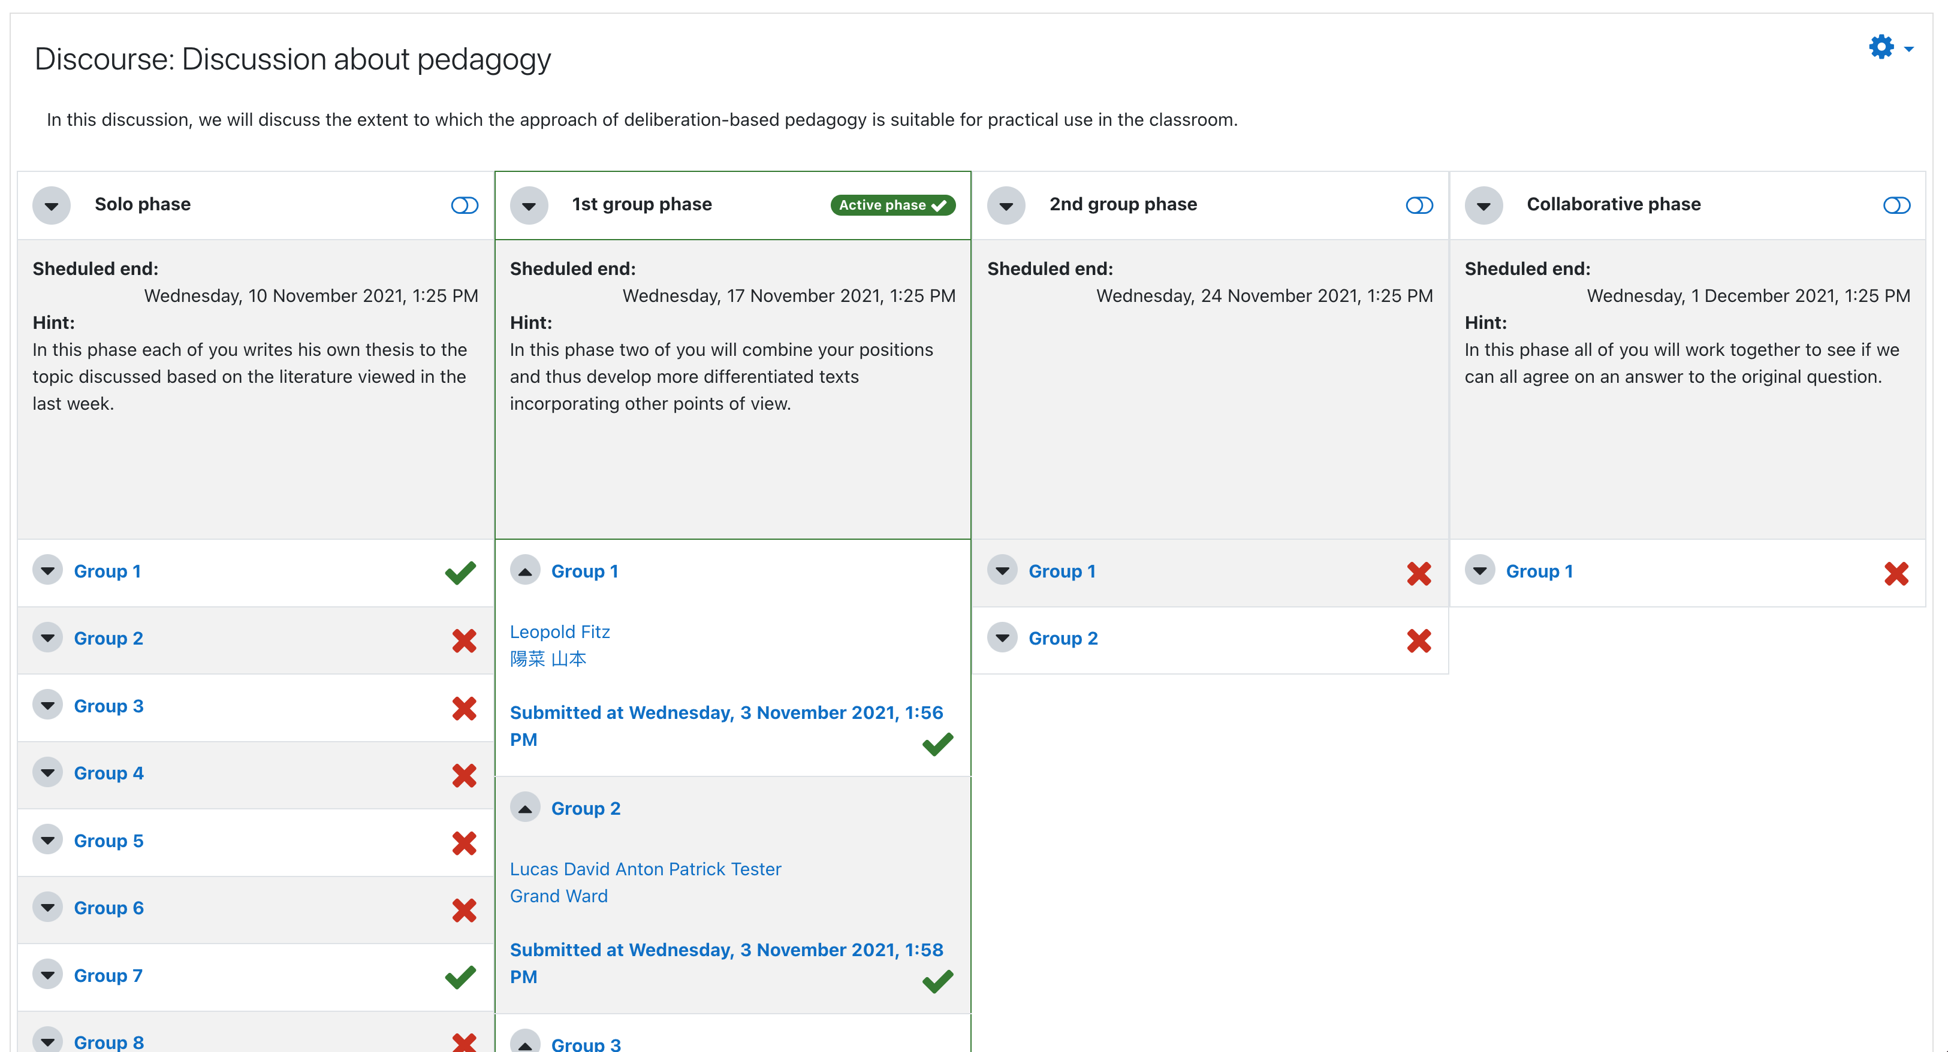Click the red X status for Solo phase Group 2
This screenshot has width=1948, height=1052.
pos(465,641)
